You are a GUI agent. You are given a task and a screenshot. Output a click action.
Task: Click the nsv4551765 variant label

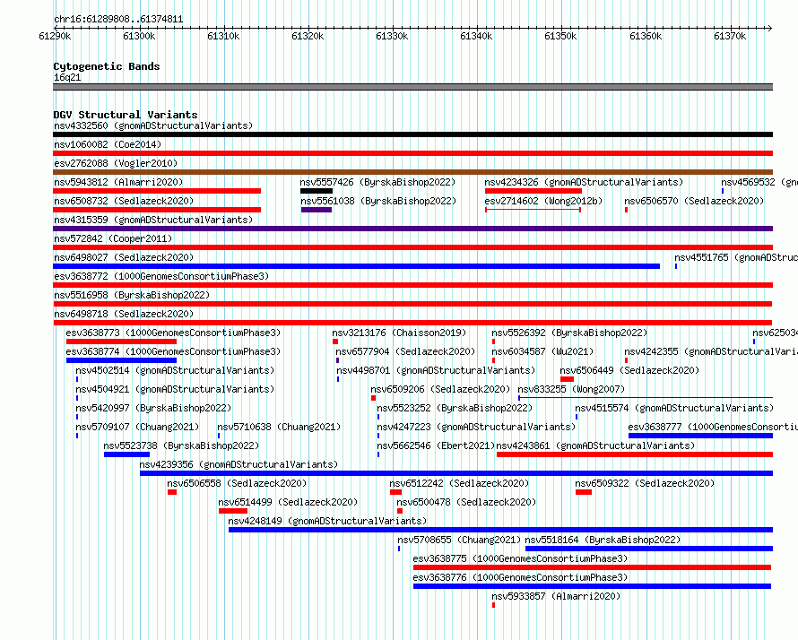[x=736, y=257]
